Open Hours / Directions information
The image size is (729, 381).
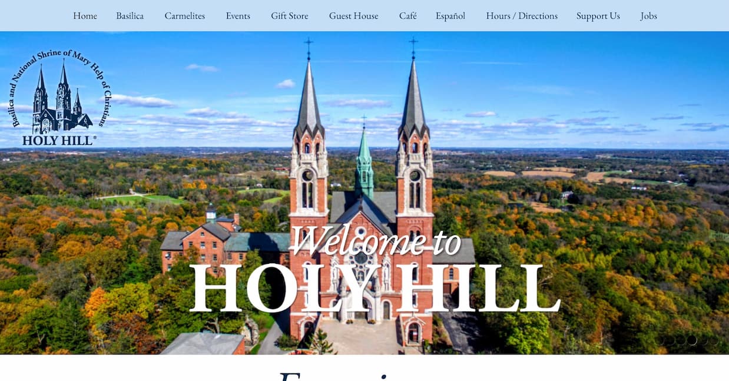pyautogui.click(x=522, y=16)
